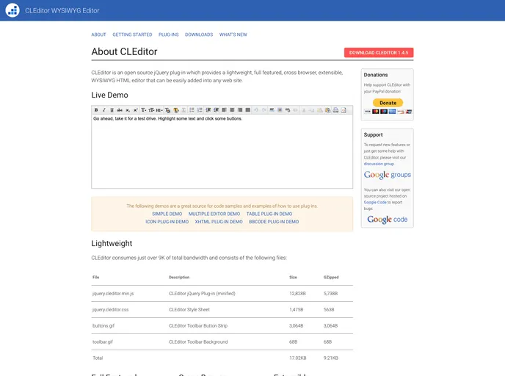
Task: Align text right in the editor
Action: (x=240, y=110)
